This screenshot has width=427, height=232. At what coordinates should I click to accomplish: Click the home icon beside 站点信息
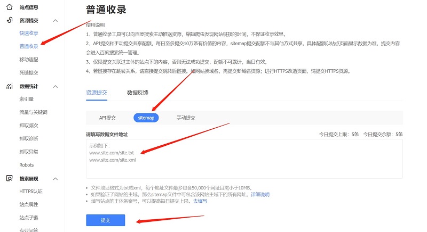pos(10,7)
